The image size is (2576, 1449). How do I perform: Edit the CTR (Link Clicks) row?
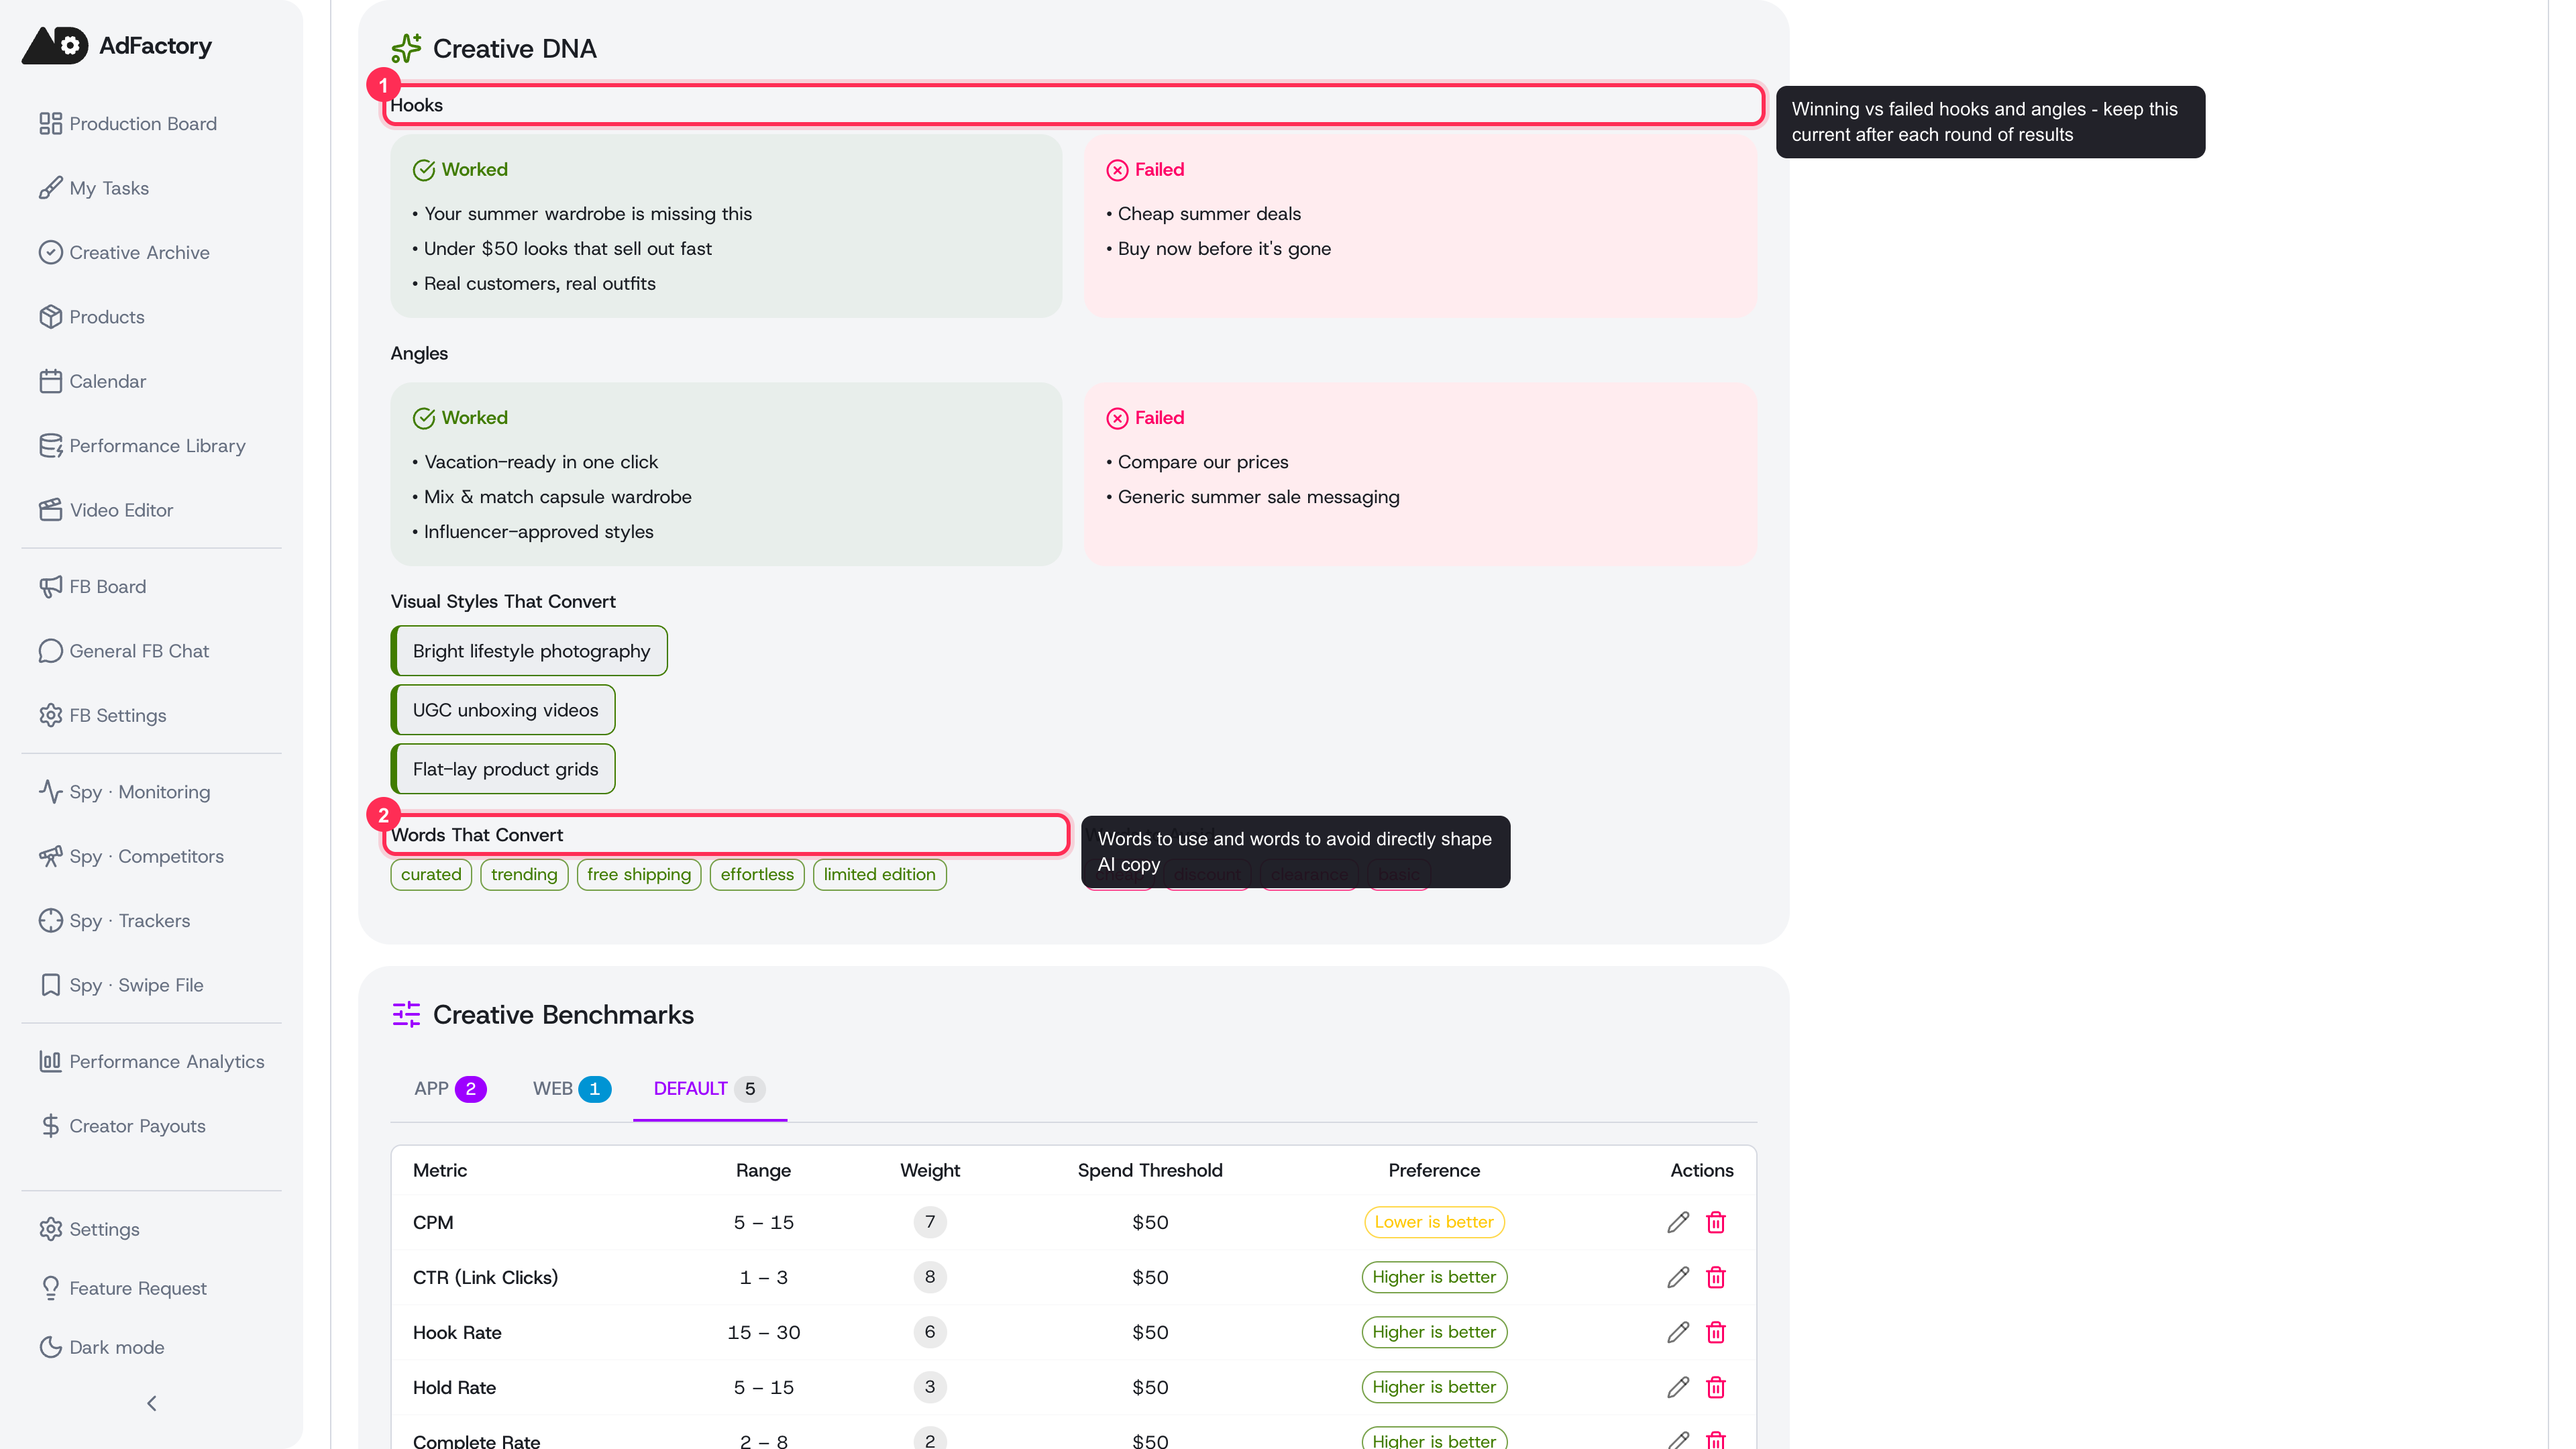tap(1678, 1277)
